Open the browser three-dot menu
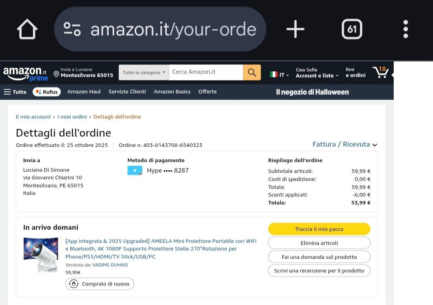 (406, 29)
